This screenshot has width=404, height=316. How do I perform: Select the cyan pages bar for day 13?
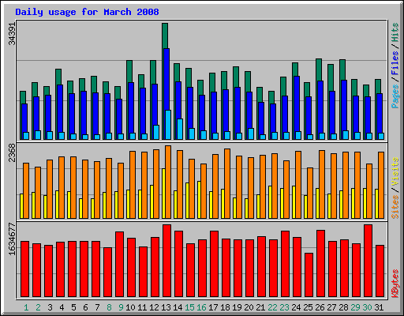coord(168,125)
